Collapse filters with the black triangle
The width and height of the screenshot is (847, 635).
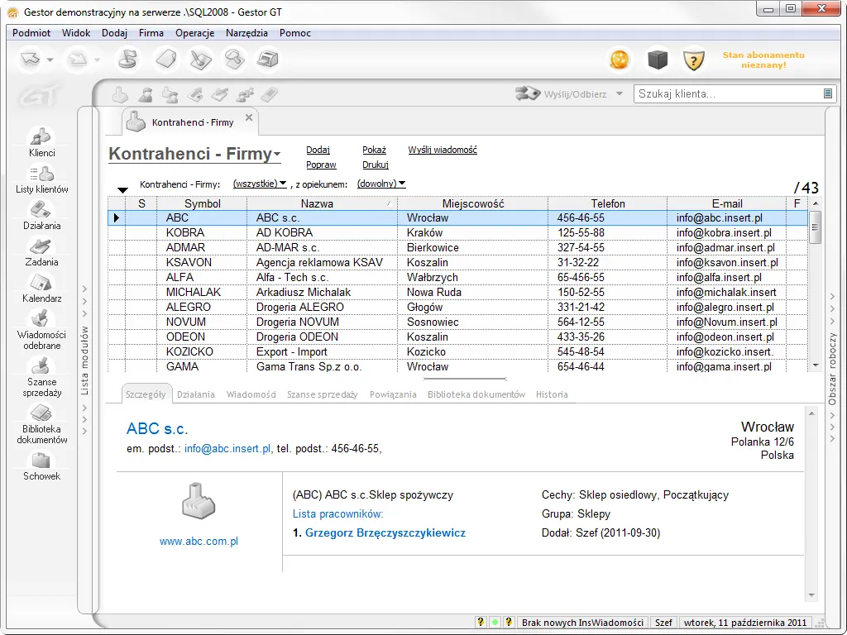pyautogui.click(x=122, y=190)
